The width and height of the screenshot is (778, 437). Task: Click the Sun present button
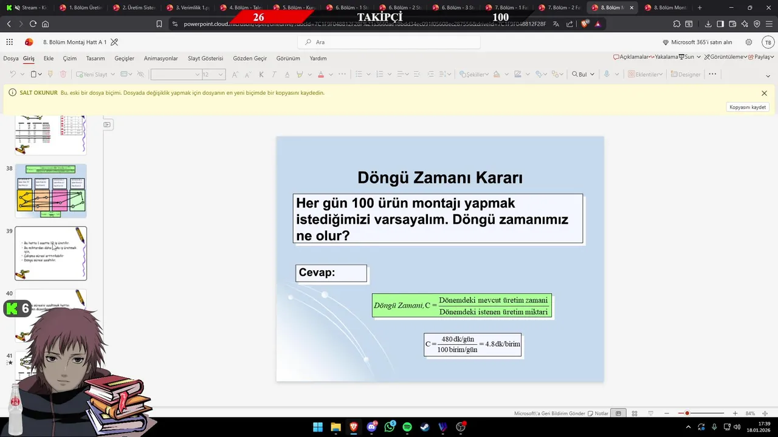[x=686, y=57]
